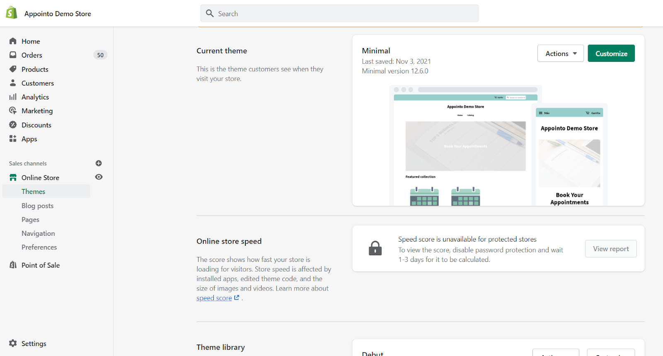Open the Orders menu item
This screenshot has width=663, height=356.
coord(31,55)
